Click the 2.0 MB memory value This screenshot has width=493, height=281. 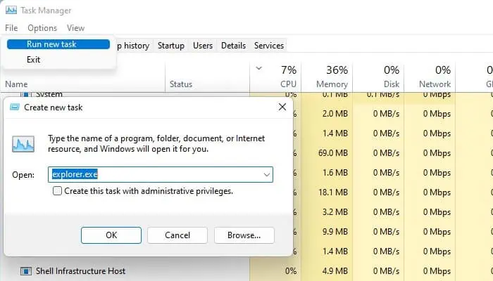pyautogui.click(x=335, y=114)
